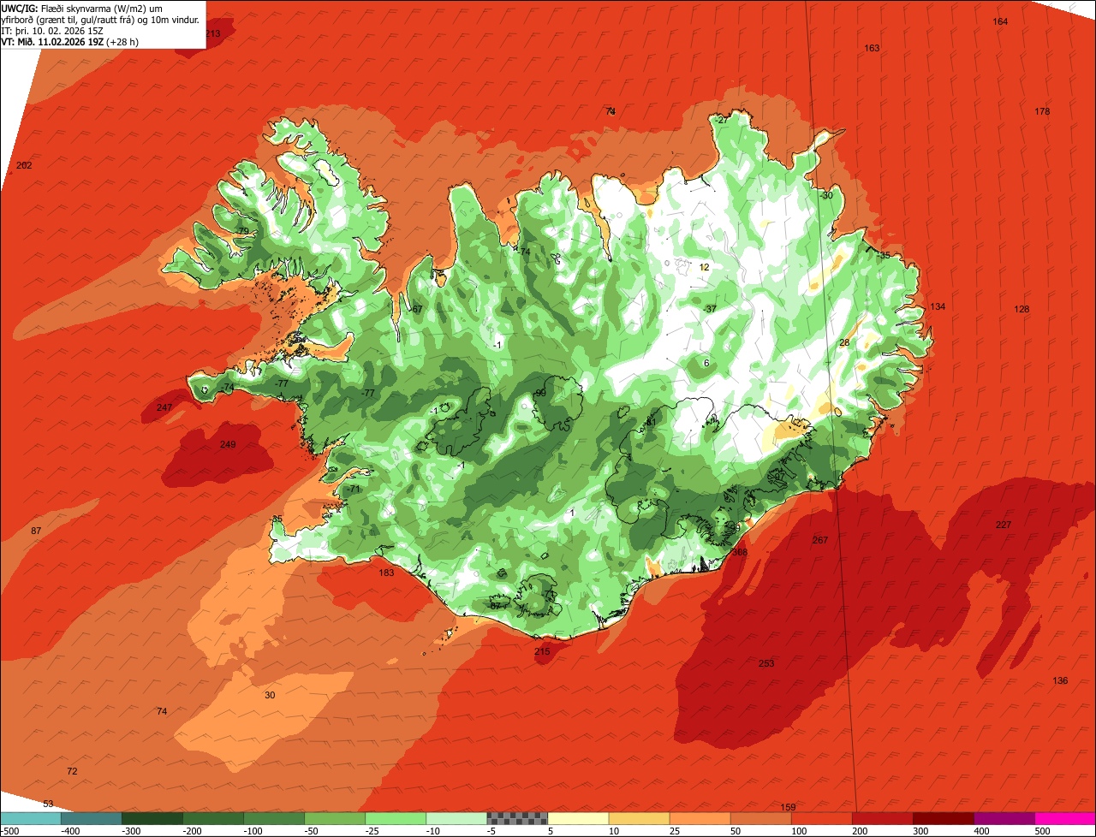Click the legend swatch between 200 and 300
This screenshot has width=1096, height=837.
(882, 818)
